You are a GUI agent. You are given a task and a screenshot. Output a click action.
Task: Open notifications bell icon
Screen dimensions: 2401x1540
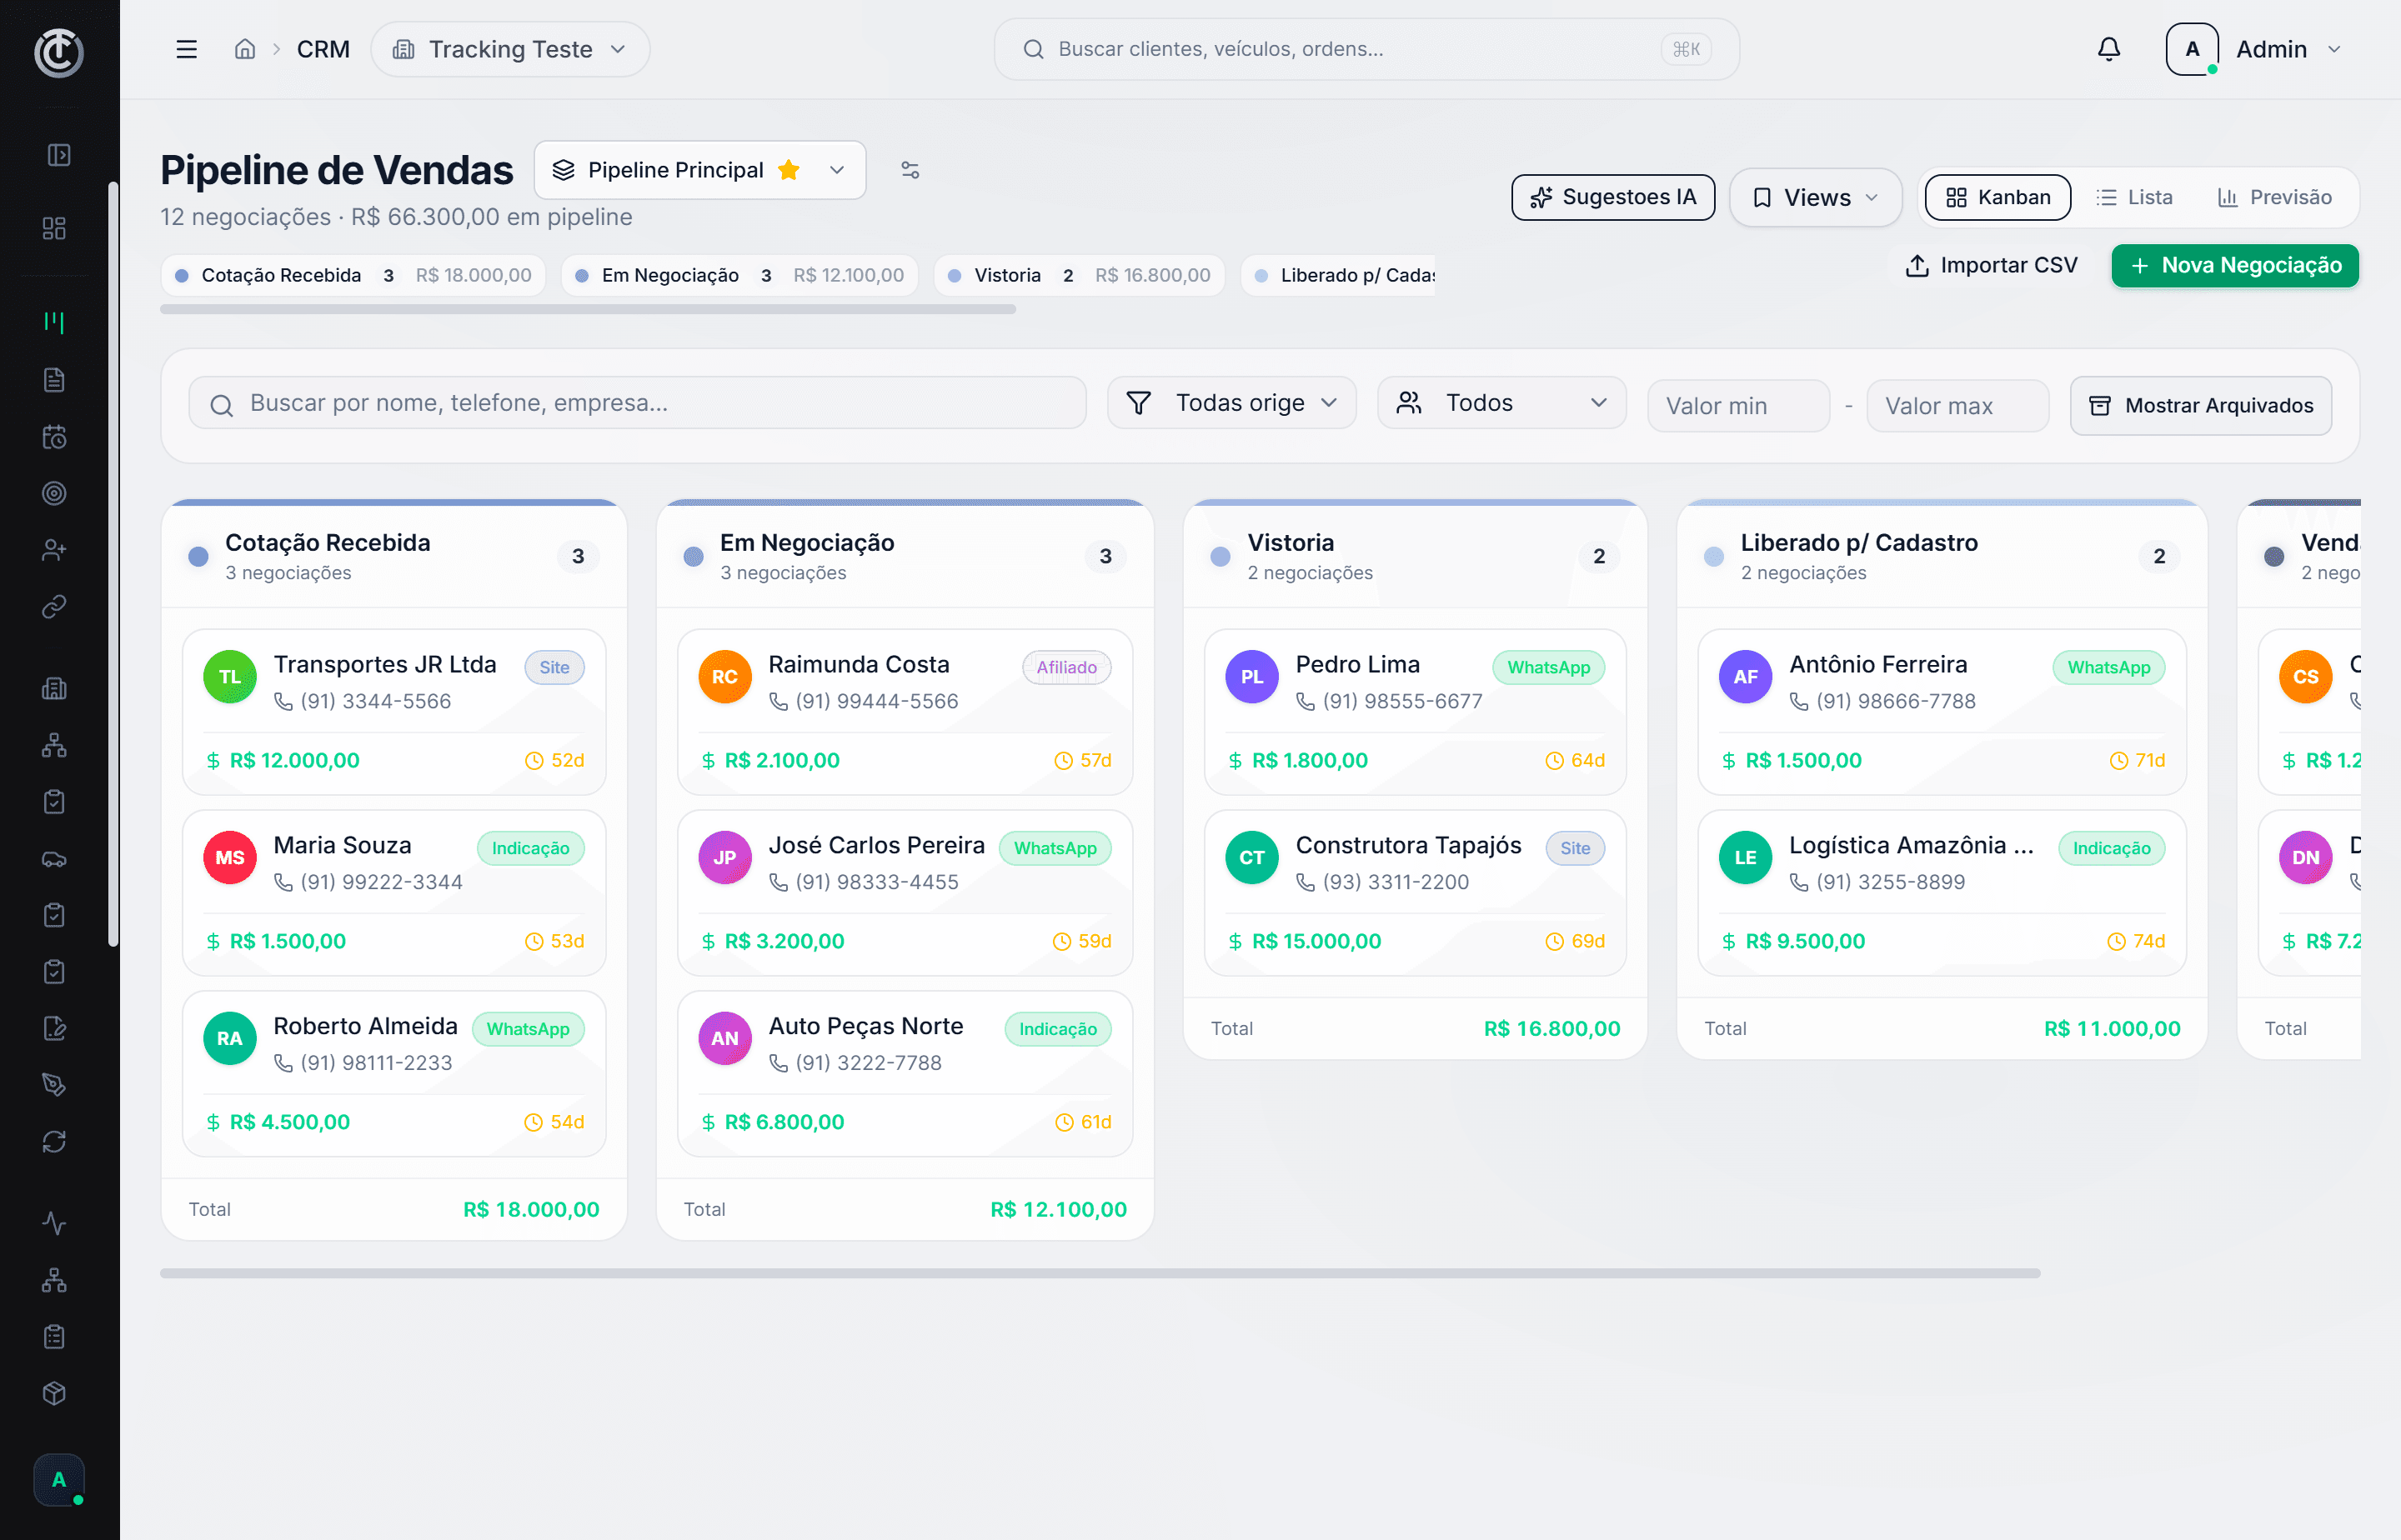pyautogui.click(x=2109, y=49)
